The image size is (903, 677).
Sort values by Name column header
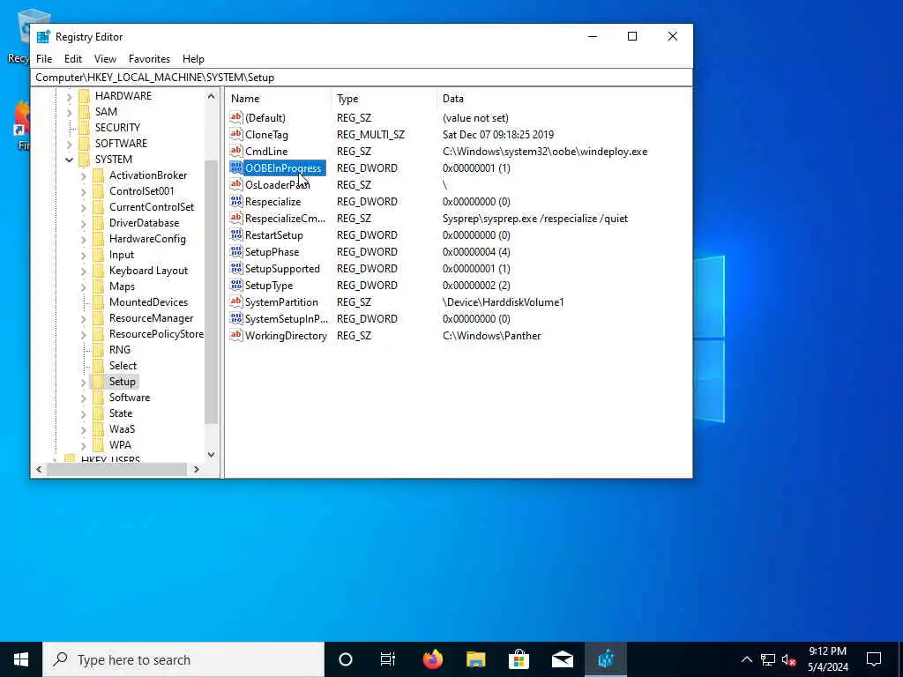(x=279, y=99)
